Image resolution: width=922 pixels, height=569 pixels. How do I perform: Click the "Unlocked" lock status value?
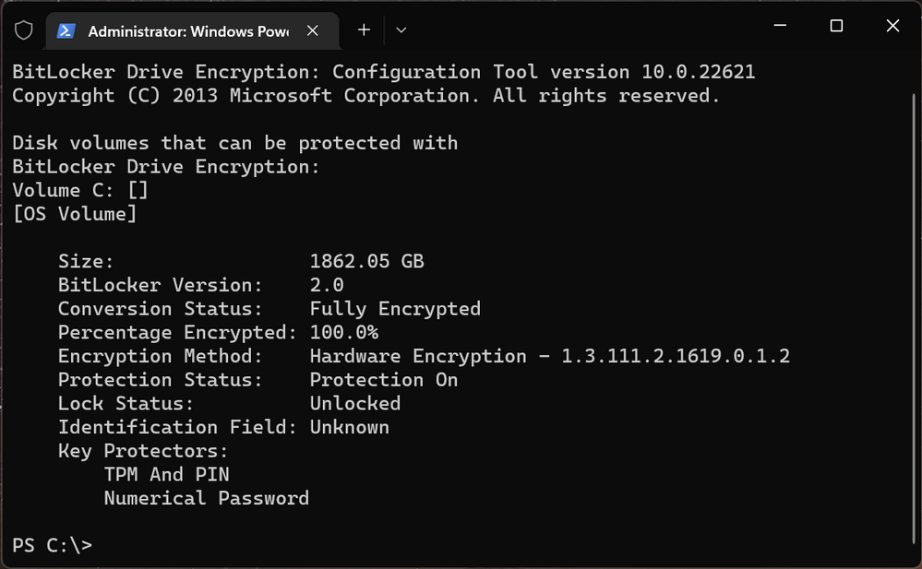355,403
